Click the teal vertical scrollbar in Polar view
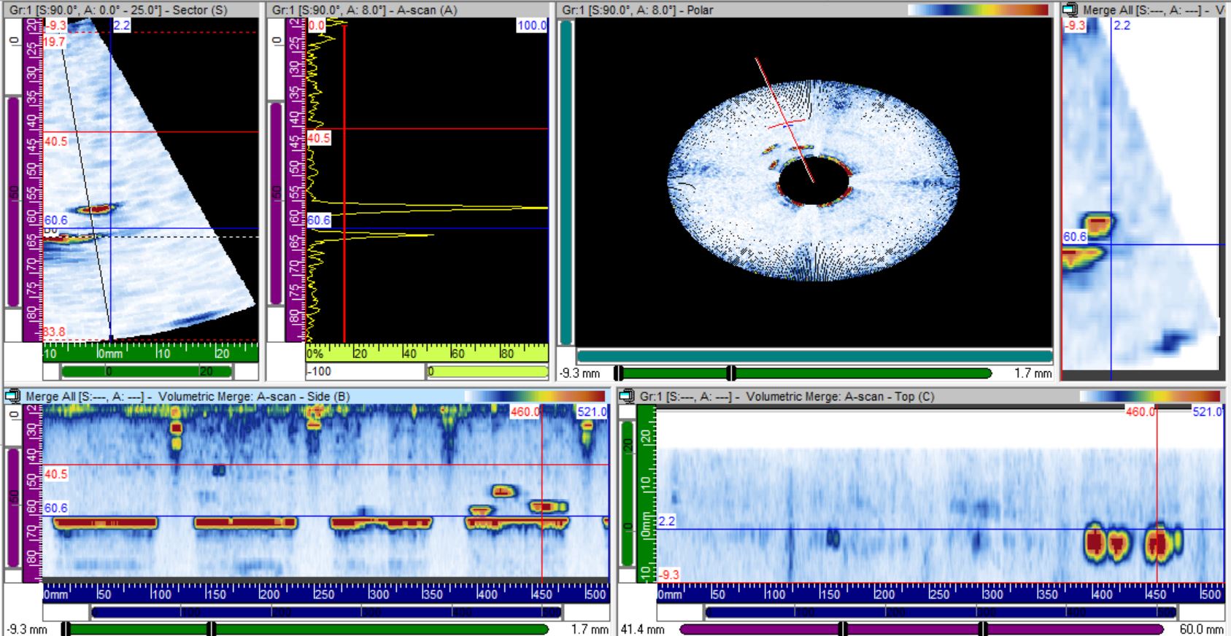The image size is (1231, 636). 566,182
